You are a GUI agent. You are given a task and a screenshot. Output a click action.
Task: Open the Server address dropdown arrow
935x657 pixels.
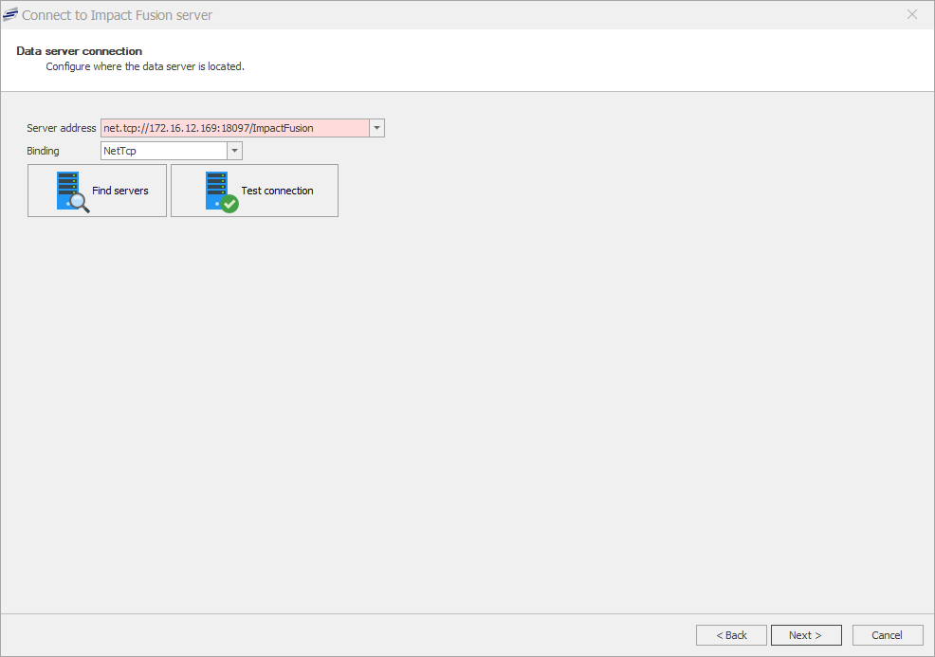point(376,128)
